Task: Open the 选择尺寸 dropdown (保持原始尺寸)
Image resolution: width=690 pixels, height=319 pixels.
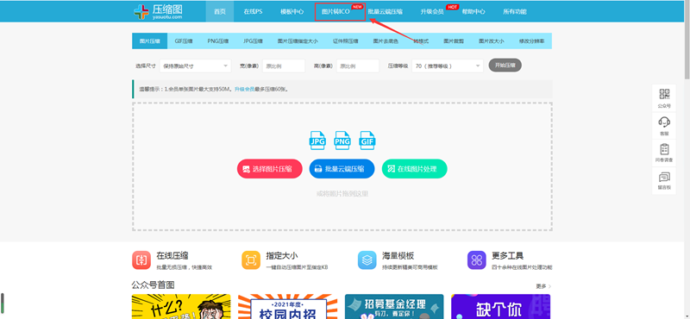Action: click(196, 66)
